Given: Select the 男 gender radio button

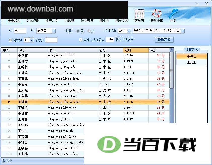Looking at the screenshot, I should click(x=78, y=31).
